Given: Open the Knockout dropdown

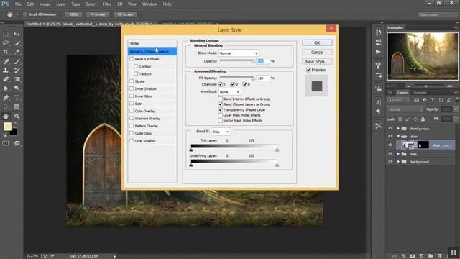Looking at the screenshot, I should pyautogui.click(x=230, y=92).
